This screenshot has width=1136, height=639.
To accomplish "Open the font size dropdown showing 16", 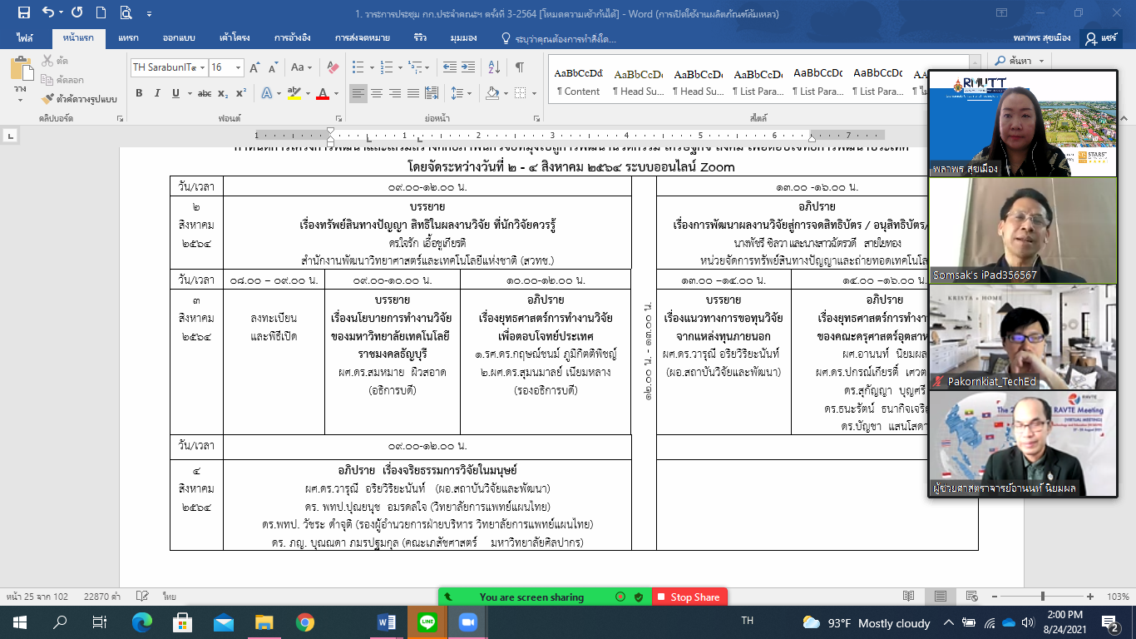I will 239,67.
